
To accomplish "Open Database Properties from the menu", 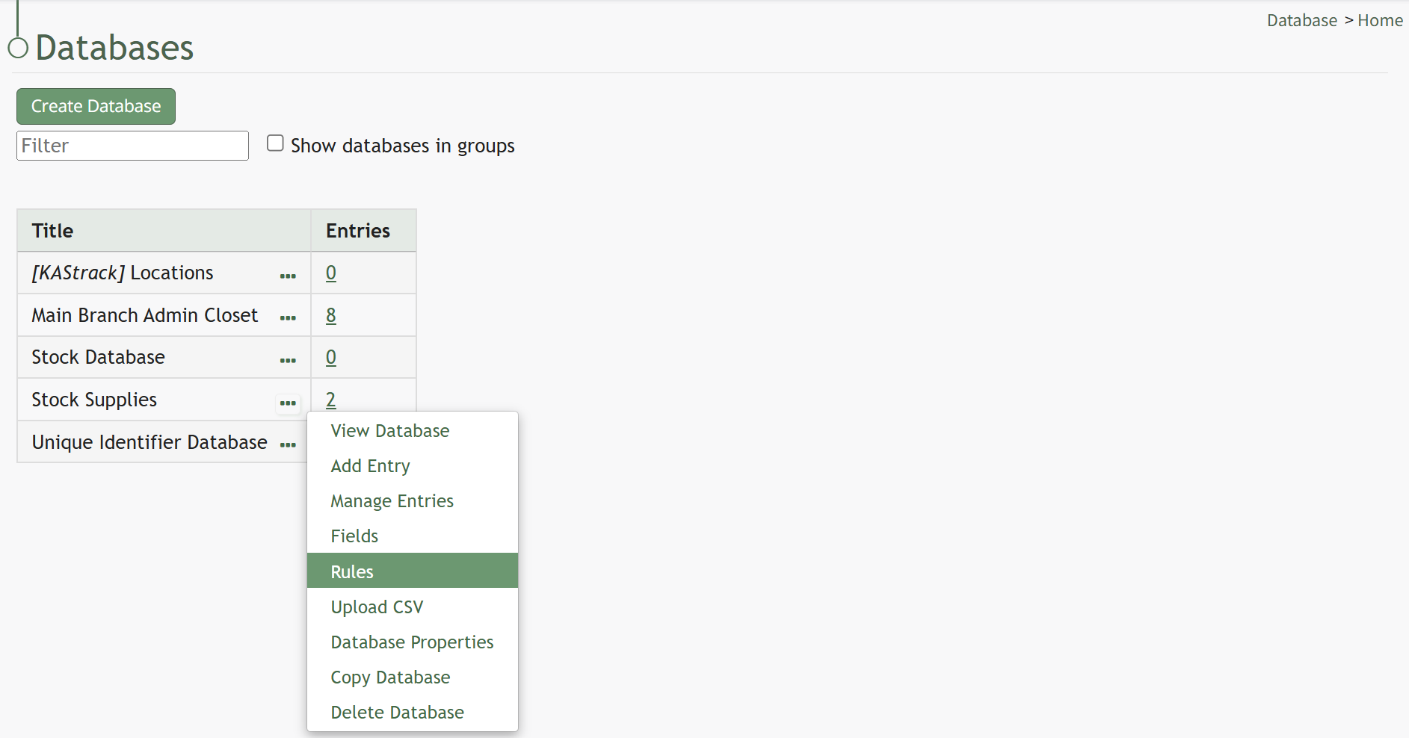I will (x=413, y=642).
